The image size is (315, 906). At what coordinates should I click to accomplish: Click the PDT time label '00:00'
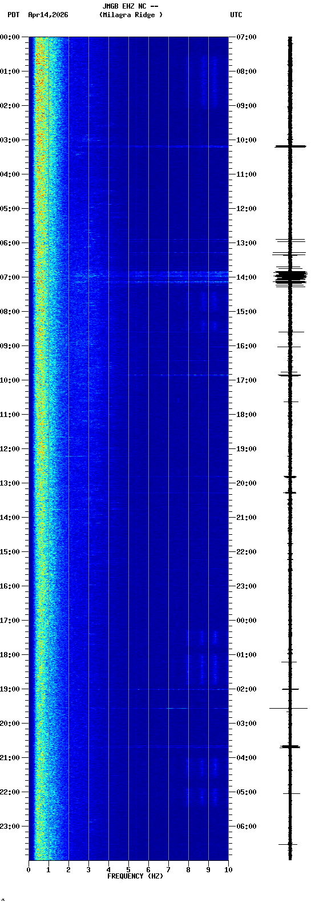coord(10,37)
